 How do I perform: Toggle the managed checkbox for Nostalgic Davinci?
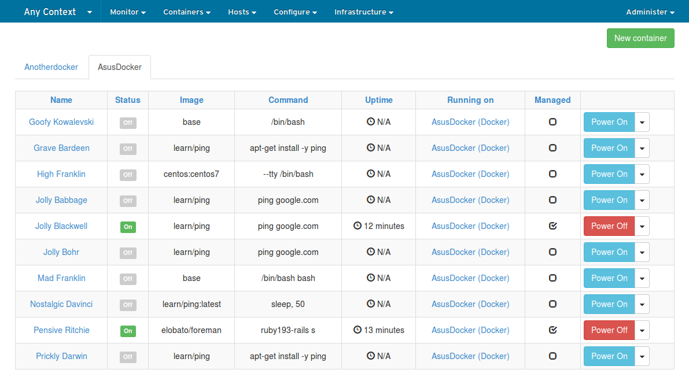point(552,304)
